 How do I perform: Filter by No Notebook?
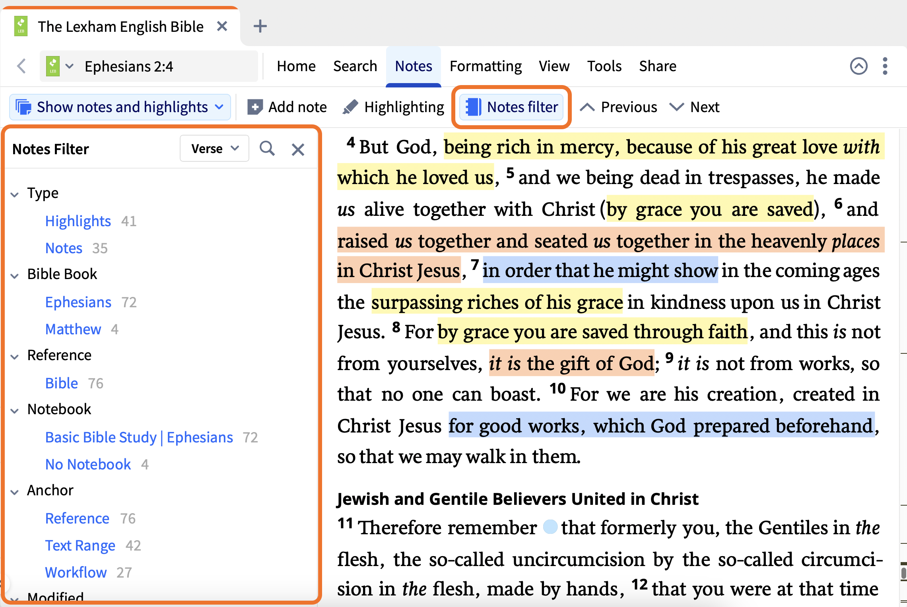tap(88, 464)
